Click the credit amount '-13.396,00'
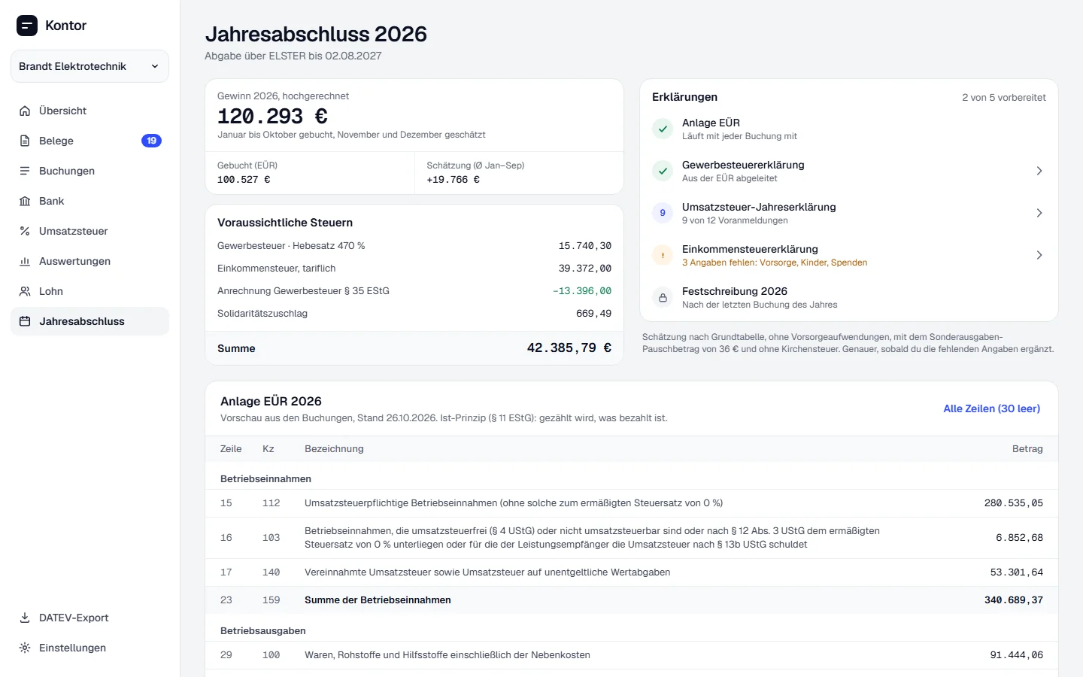The width and height of the screenshot is (1083, 677). point(582,291)
